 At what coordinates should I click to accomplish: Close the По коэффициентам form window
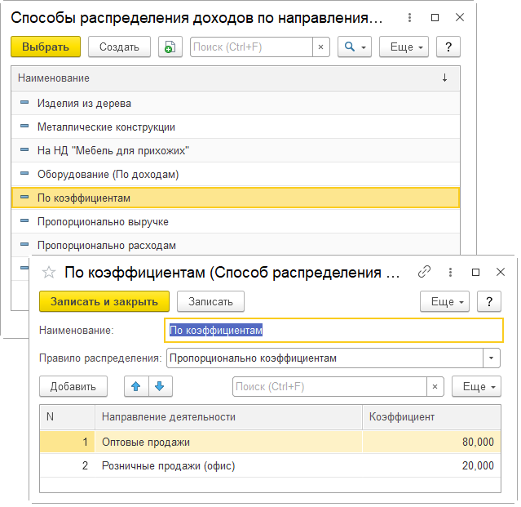tap(501, 272)
